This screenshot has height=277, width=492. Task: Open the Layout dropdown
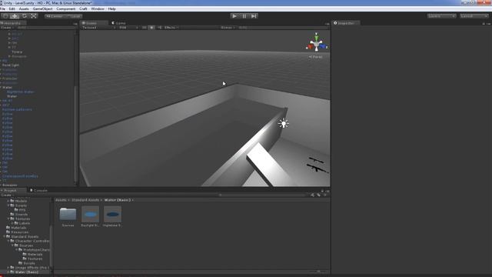(474, 16)
